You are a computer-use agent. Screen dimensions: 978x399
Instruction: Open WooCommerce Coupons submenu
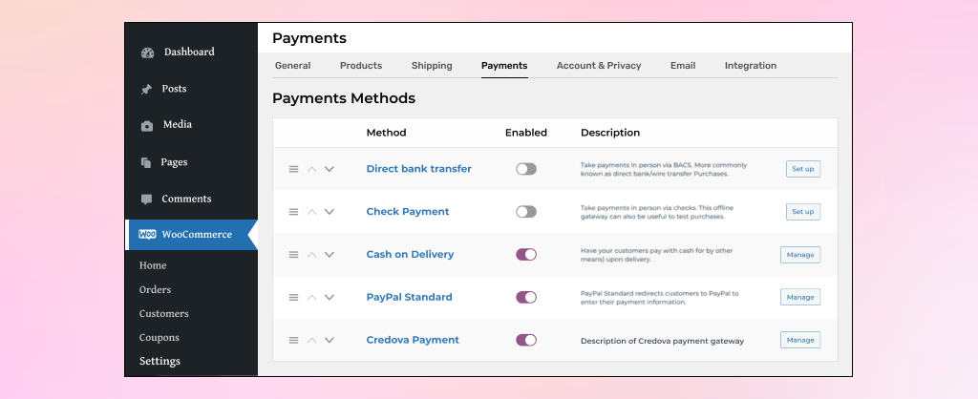tap(159, 338)
